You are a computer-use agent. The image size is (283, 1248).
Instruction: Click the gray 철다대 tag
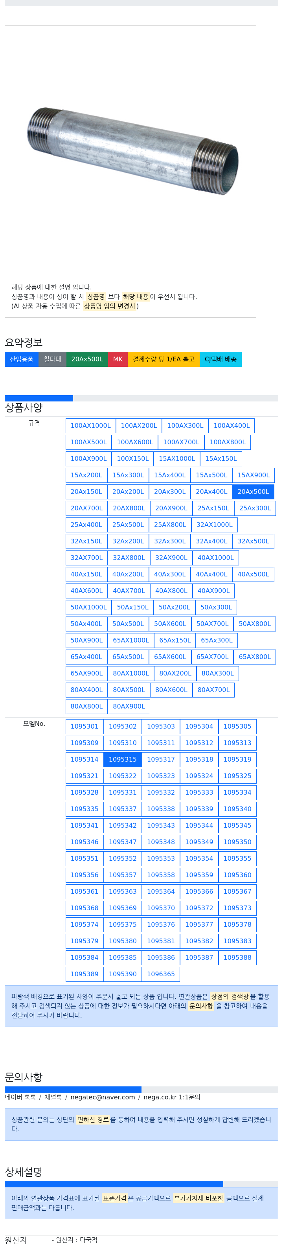click(x=52, y=359)
